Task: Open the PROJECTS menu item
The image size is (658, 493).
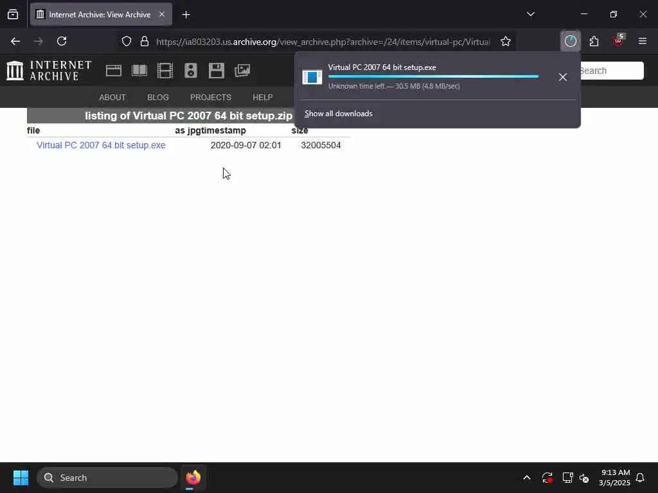Action: 211,98
